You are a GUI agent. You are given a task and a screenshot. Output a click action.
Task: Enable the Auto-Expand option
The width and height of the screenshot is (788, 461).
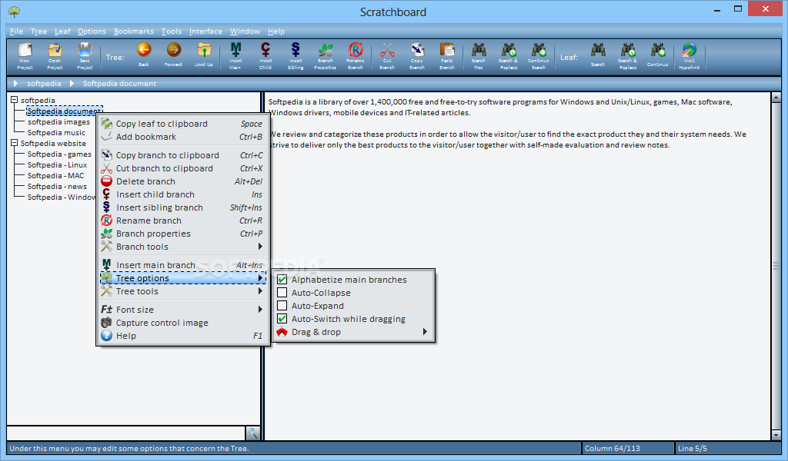tap(282, 306)
